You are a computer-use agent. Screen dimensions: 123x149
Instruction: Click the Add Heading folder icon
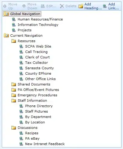(x=81, y=6)
